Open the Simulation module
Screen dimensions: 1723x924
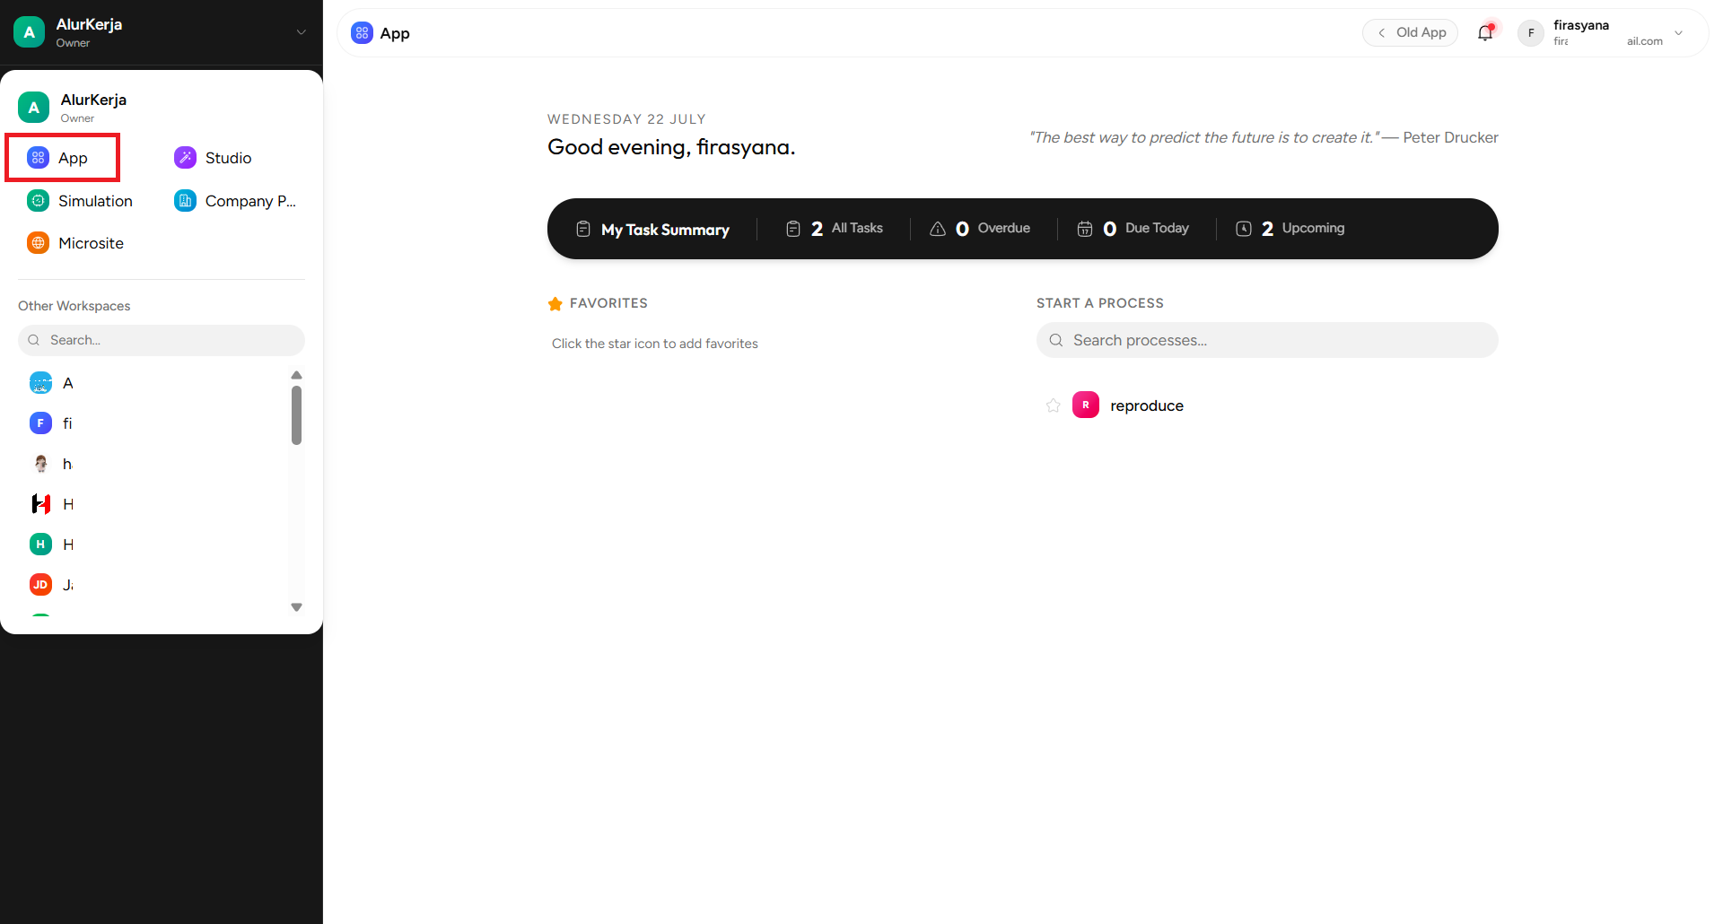(x=80, y=201)
